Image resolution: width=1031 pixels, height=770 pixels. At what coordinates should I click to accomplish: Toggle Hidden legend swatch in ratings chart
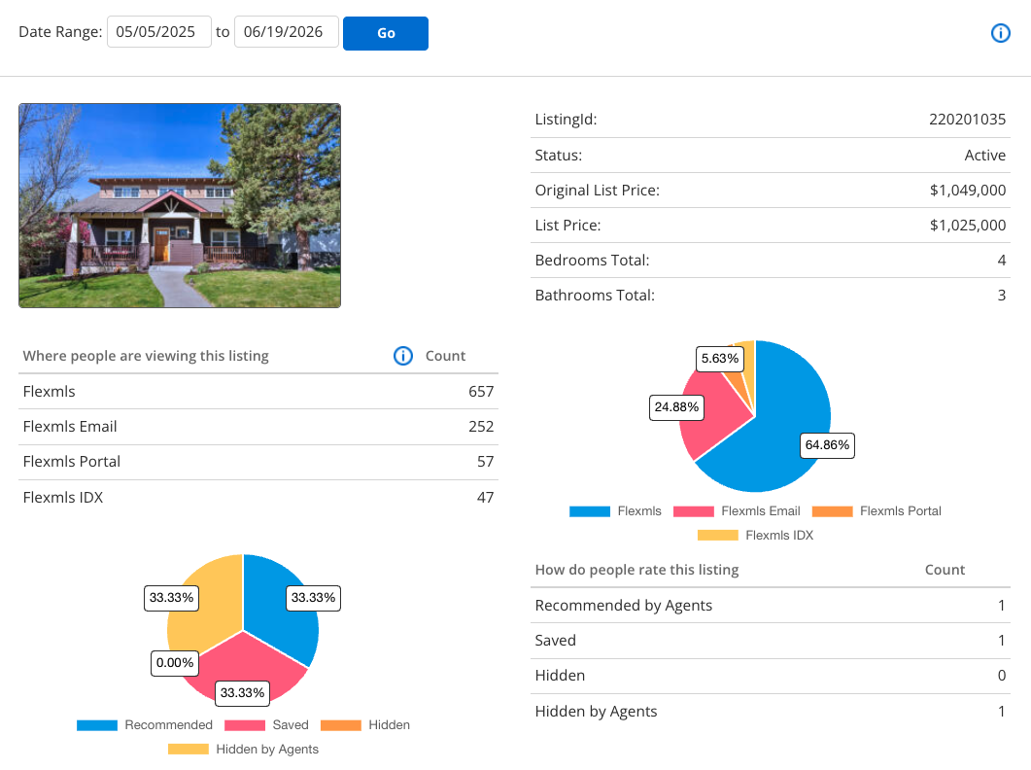pos(340,725)
